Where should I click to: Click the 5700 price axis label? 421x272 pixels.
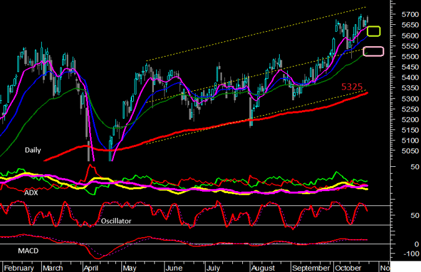[x=409, y=14]
